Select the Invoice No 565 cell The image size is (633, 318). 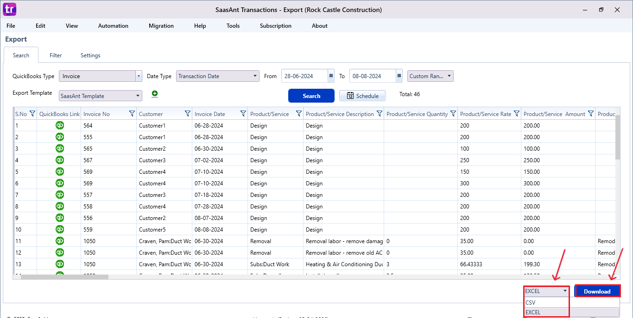click(108, 149)
